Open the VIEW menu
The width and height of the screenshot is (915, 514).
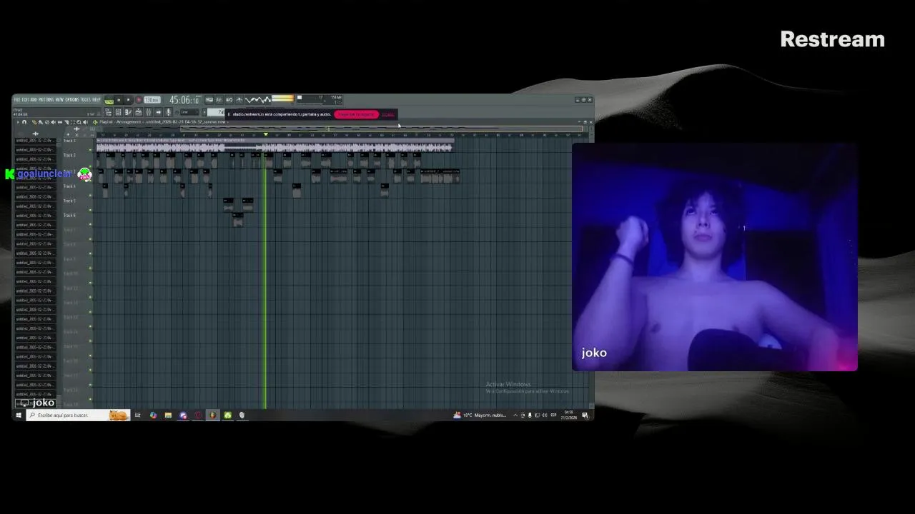(x=59, y=100)
